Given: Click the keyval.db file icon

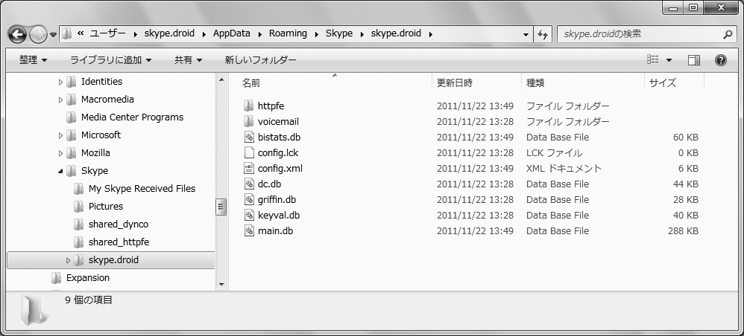Looking at the screenshot, I should tap(249, 216).
